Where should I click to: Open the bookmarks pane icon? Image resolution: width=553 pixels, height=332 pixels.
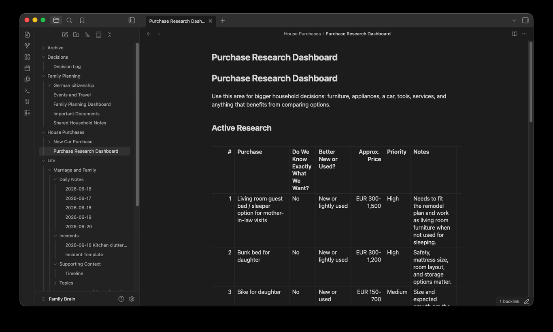tap(82, 20)
